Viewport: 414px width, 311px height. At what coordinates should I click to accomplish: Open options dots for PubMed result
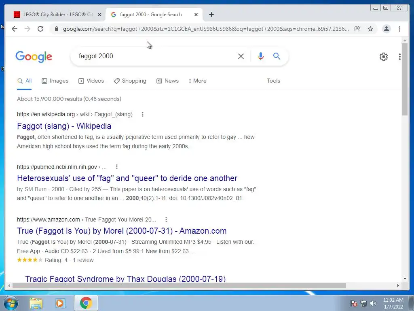[x=117, y=167]
